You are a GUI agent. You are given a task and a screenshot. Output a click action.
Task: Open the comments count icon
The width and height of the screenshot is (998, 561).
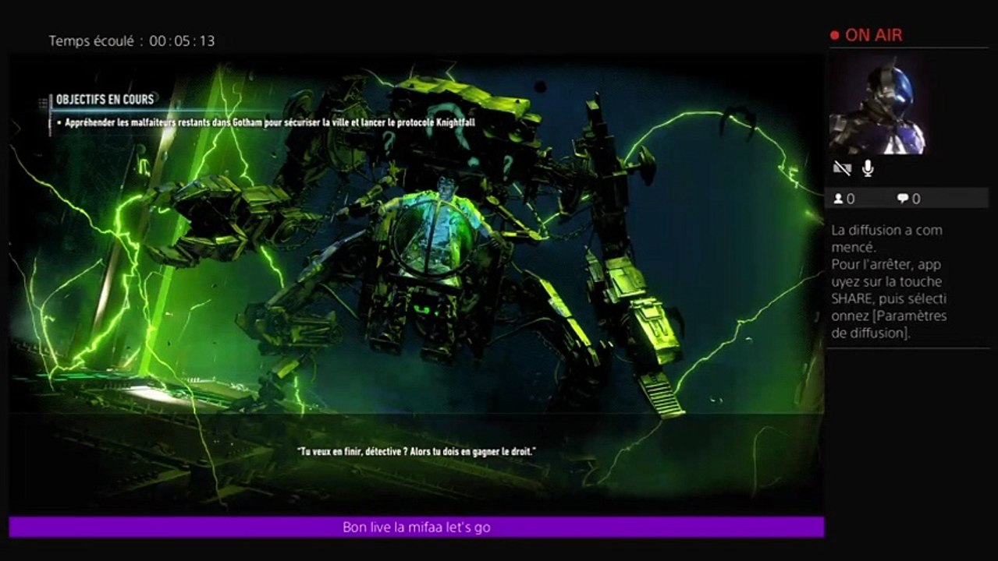[903, 199]
